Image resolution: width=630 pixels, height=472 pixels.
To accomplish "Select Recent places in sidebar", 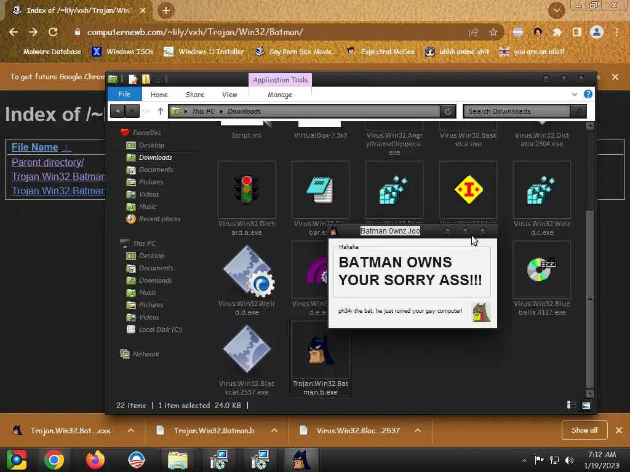I will click(x=153, y=219).
